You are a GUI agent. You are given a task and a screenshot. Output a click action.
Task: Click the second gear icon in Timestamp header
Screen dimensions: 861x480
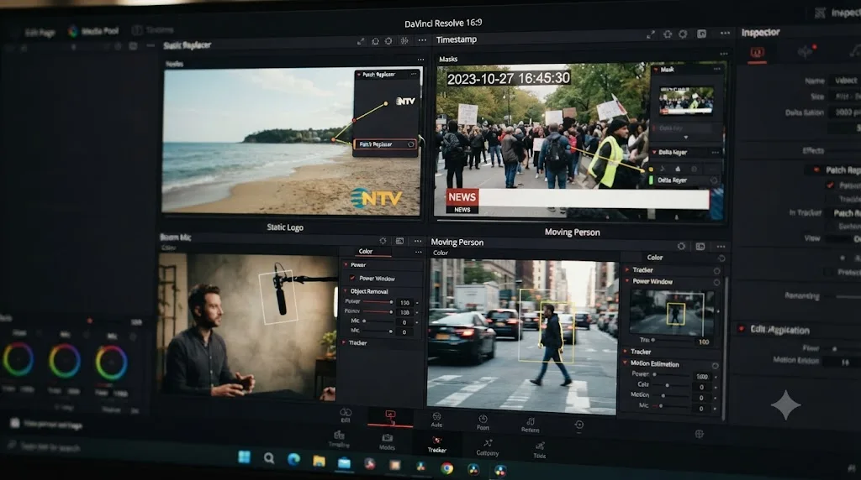683,34
